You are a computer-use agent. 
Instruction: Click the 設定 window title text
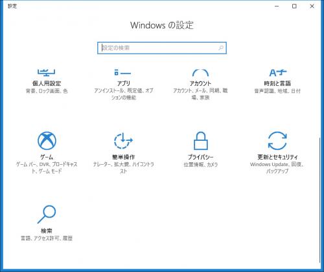pos(12,6)
